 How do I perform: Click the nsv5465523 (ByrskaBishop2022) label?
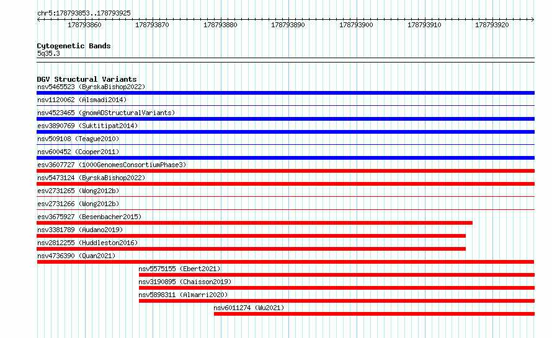(x=91, y=87)
